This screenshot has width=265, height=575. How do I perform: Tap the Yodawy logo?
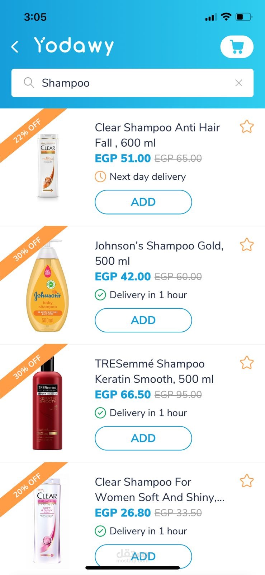74,46
